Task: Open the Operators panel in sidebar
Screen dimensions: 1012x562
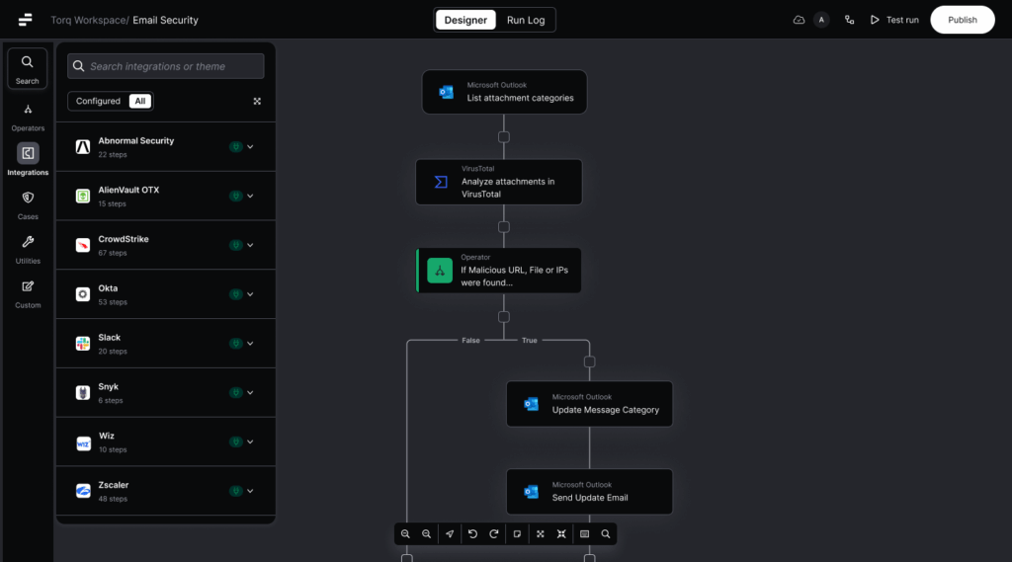Action: click(x=28, y=115)
